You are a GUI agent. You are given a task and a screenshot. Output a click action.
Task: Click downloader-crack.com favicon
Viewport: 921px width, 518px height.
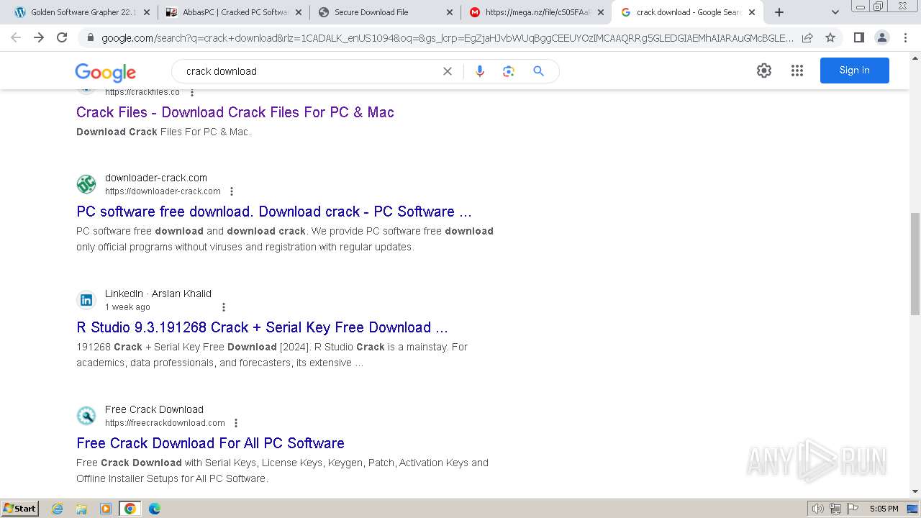86,184
